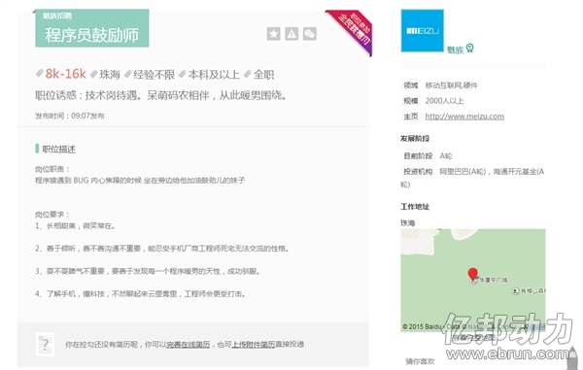Click the 上传附件简历 link
583x370 pixels.
coord(253,345)
